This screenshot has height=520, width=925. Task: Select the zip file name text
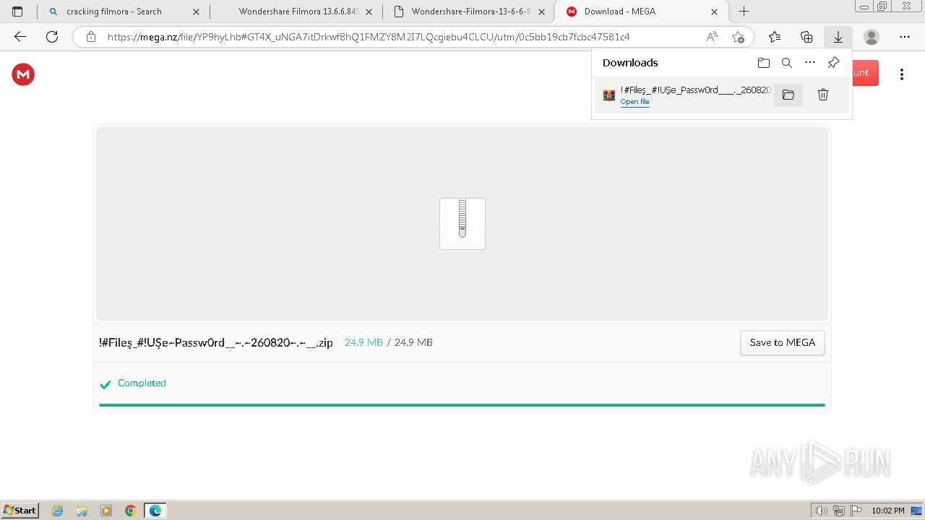click(216, 342)
